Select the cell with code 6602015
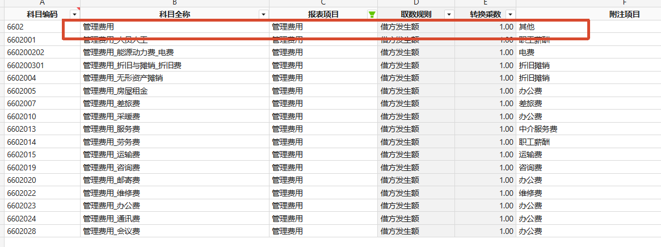The height and width of the screenshot is (247, 661). coord(42,154)
